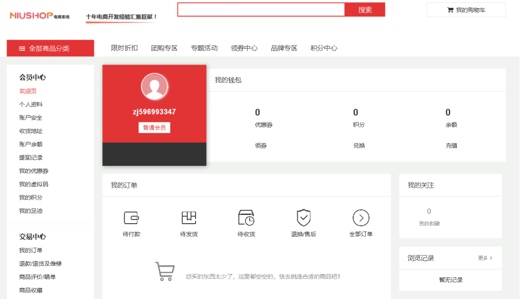Select 收货地址 from member center sidebar
The image size is (520, 299).
pyautogui.click(x=31, y=131)
